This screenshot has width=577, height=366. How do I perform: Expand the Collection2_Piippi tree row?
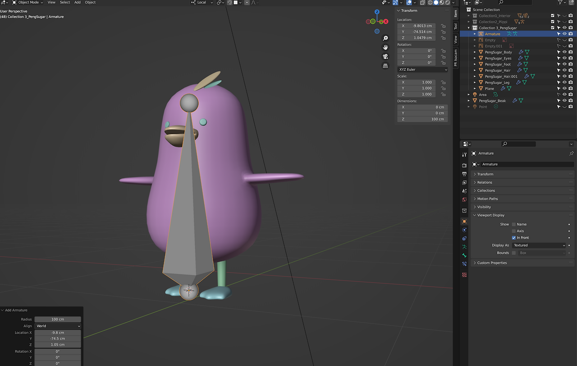coord(469,22)
